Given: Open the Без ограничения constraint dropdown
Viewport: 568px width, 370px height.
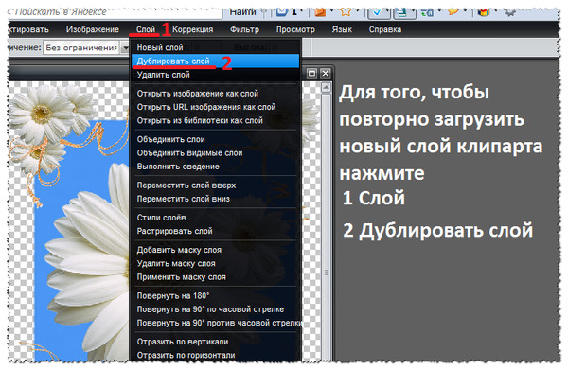Looking at the screenshot, I should click(85, 47).
